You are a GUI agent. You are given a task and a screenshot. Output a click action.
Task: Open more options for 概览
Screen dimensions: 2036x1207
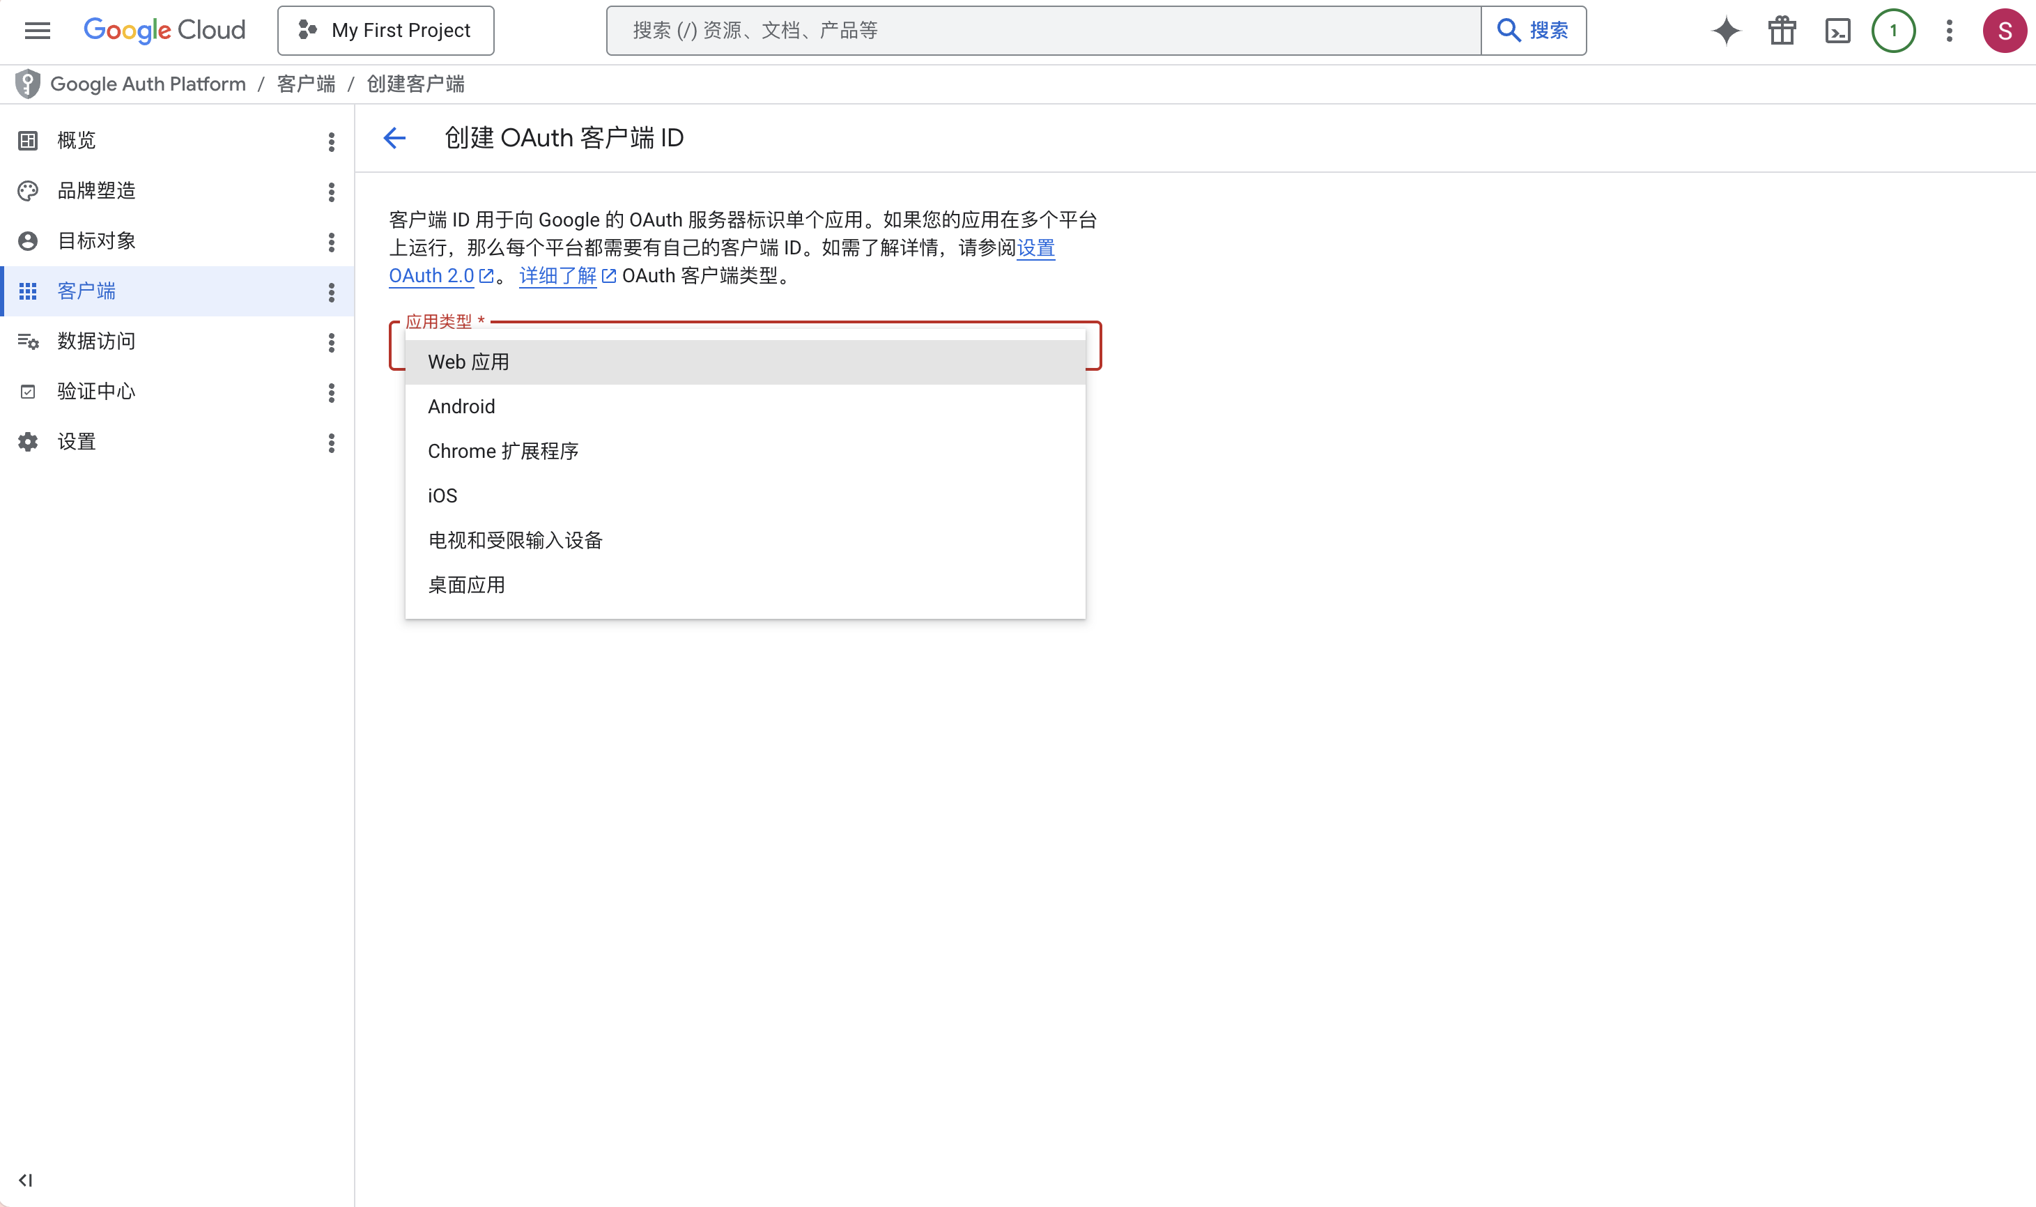coord(331,142)
